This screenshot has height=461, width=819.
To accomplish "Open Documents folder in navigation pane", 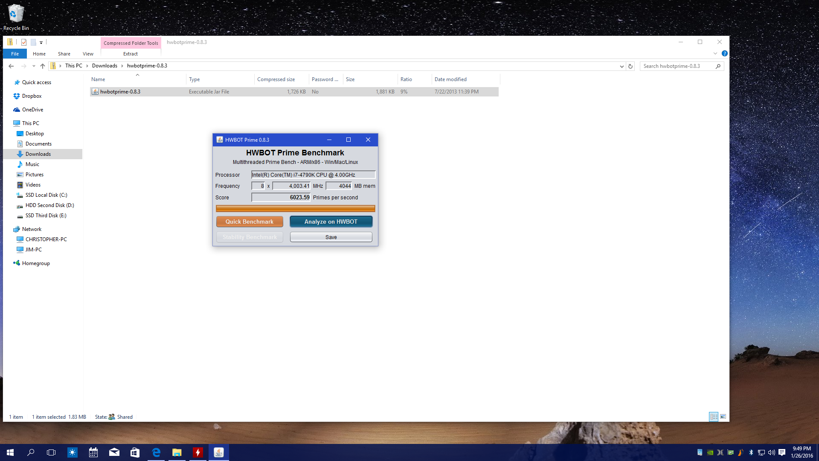I will click(38, 144).
